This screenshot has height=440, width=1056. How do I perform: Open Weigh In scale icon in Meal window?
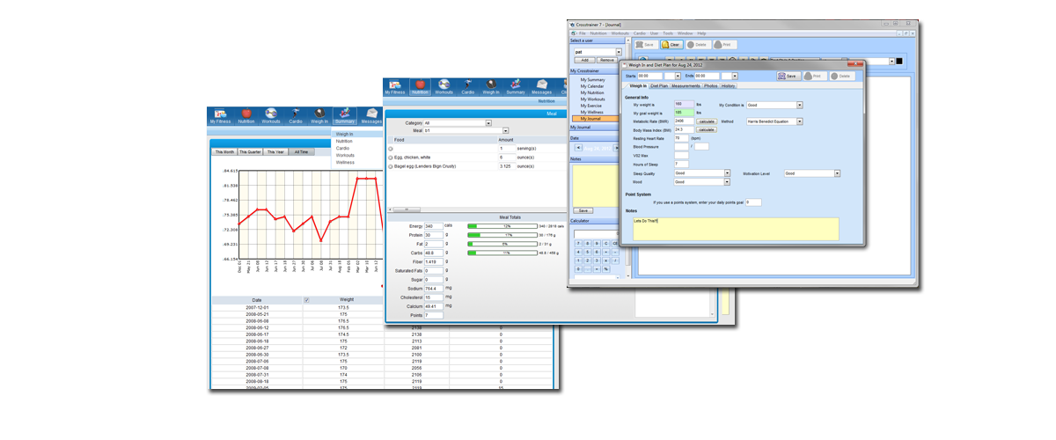[x=491, y=86]
